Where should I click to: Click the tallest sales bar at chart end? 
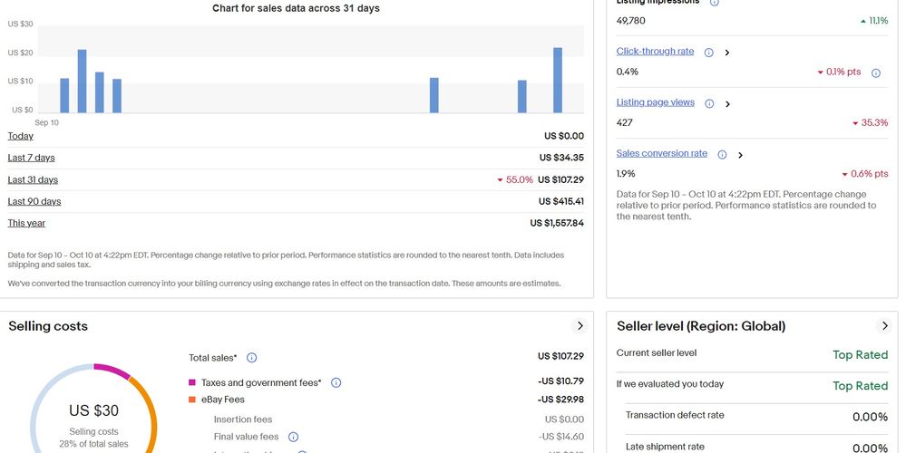coord(558,81)
